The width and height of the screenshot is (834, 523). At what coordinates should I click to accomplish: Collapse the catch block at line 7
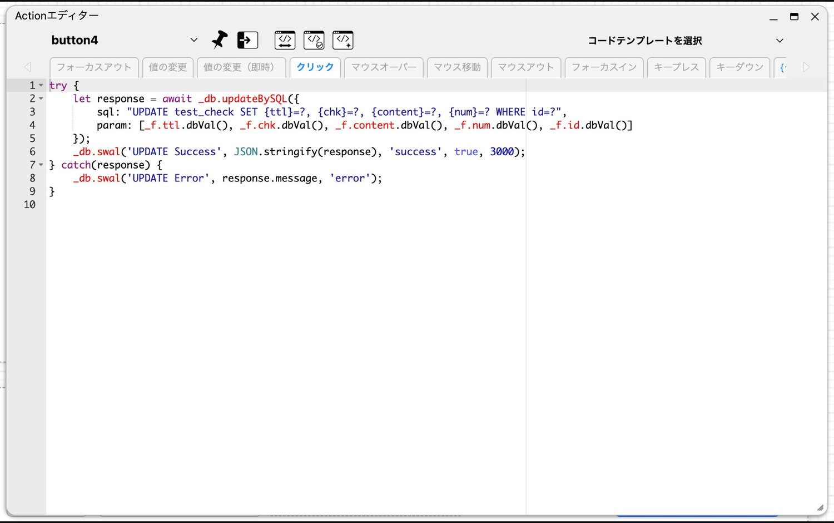pyautogui.click(x=41, y=165)
